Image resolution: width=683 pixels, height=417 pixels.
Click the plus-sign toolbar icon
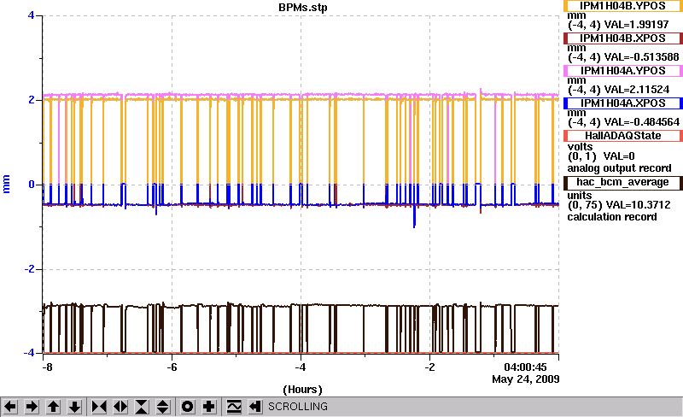click(209, 407)
